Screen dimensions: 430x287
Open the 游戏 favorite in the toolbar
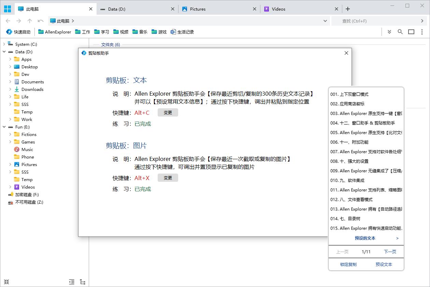tap(159, 31)
